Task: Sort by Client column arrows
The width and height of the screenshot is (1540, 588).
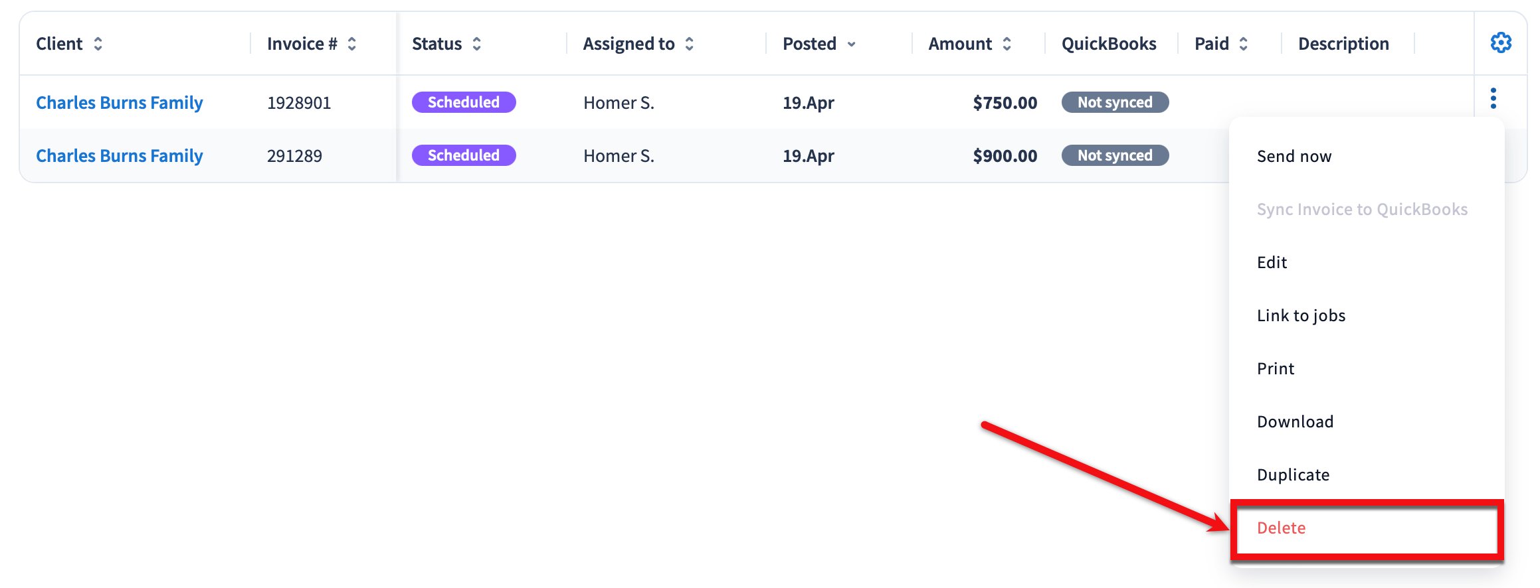Action: click(x=98, y=44)
